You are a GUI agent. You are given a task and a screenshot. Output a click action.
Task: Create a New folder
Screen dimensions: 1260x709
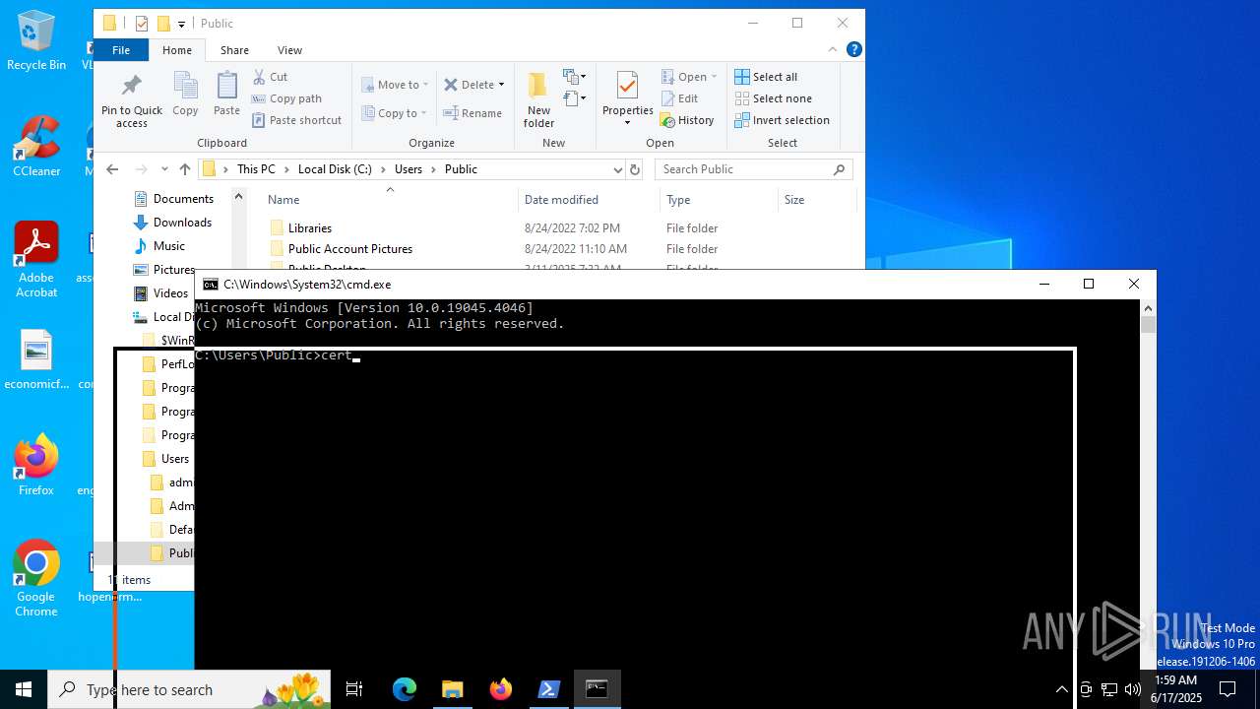click(x=538, y=100)
